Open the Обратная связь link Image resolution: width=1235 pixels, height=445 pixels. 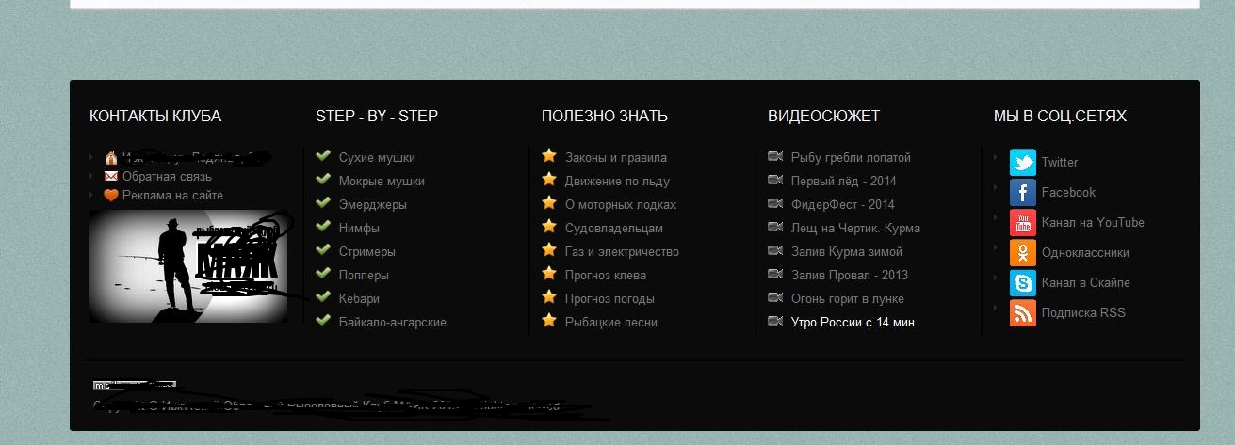pyautogui.click(x=167, y=177)
